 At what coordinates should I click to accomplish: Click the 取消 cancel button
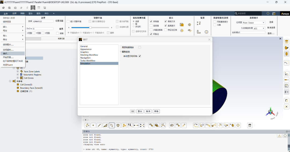148,111
